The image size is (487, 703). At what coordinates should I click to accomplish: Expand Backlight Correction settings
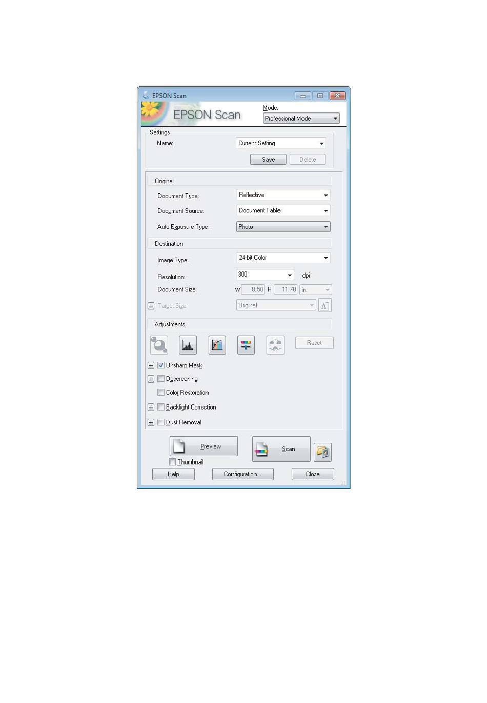(x=151, y=407)
